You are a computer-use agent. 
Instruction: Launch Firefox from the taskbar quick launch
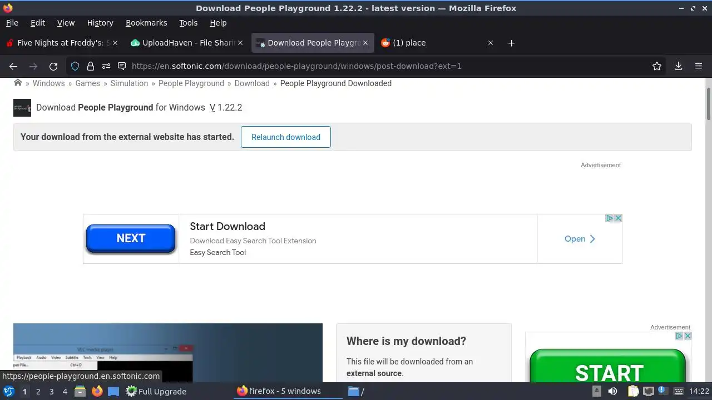[x=97, y=391]
